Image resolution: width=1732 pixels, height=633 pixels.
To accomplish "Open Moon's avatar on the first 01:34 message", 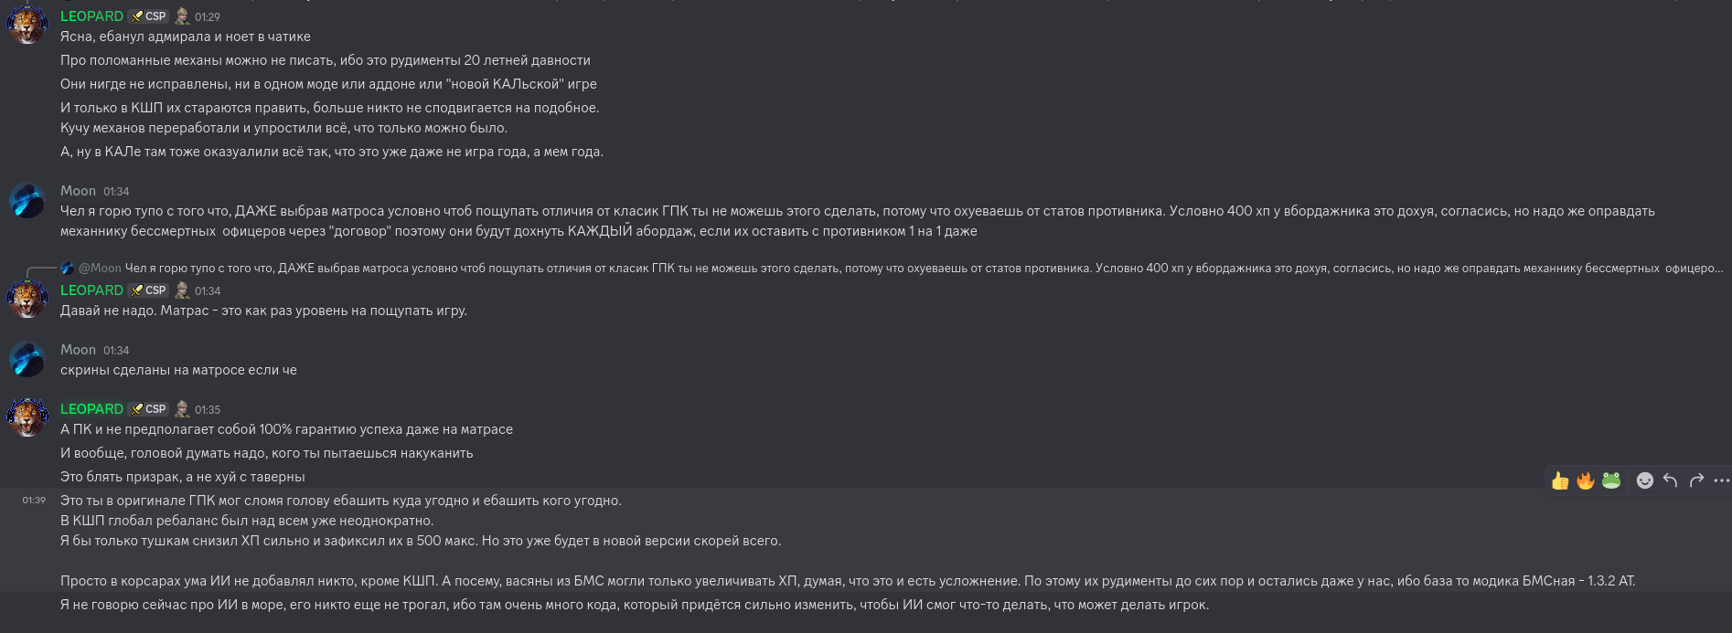I will tap(27, 201).
